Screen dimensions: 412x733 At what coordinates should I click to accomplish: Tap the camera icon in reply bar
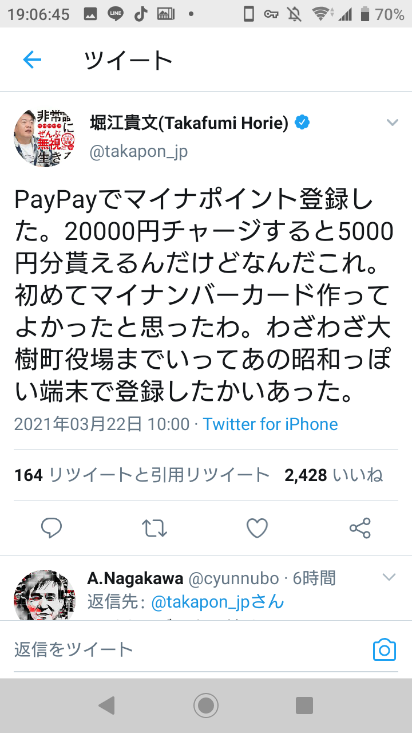pyautogui.click(x=384, y=650)
